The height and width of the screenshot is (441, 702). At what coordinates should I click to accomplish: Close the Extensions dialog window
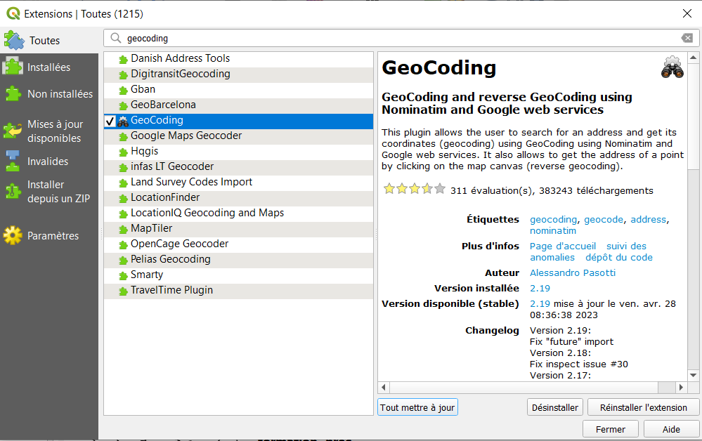[687, 13]
